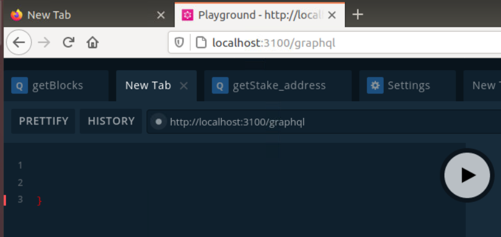Select the partially visible New Tab at right

pyautogui.click(x=482, y=86)
